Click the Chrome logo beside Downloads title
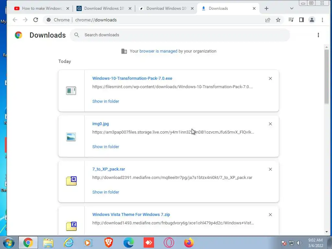The height and width of the screenshot is (249, 332). (x=18, y=35)
